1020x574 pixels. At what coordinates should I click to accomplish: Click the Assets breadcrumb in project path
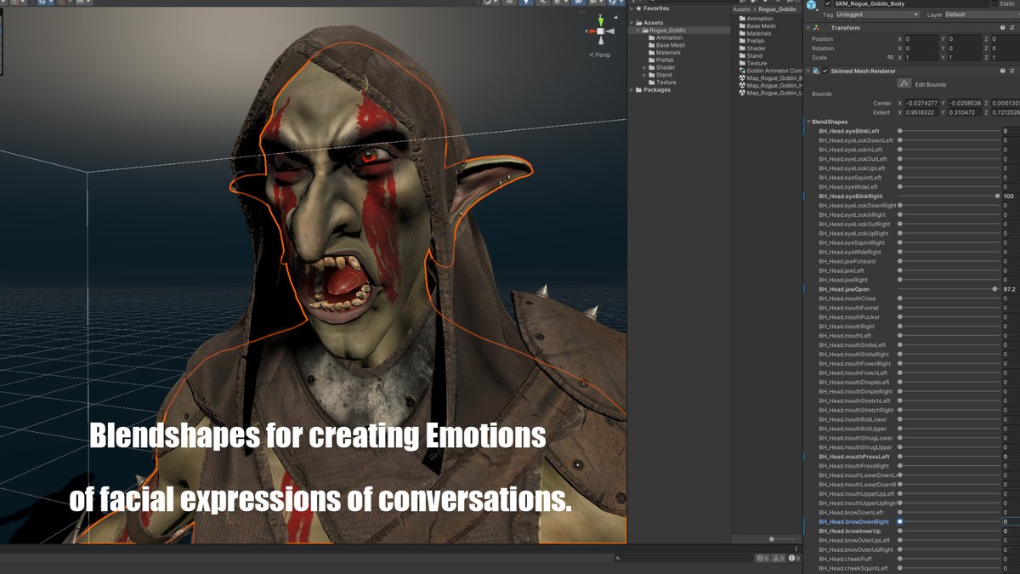click(x=742, y=9)
